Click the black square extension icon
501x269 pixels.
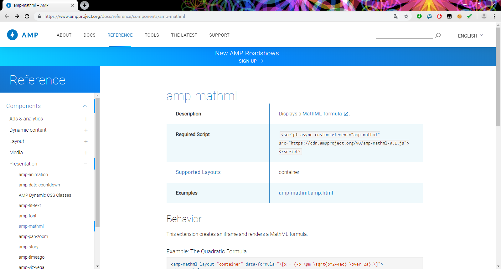[449, 16]
